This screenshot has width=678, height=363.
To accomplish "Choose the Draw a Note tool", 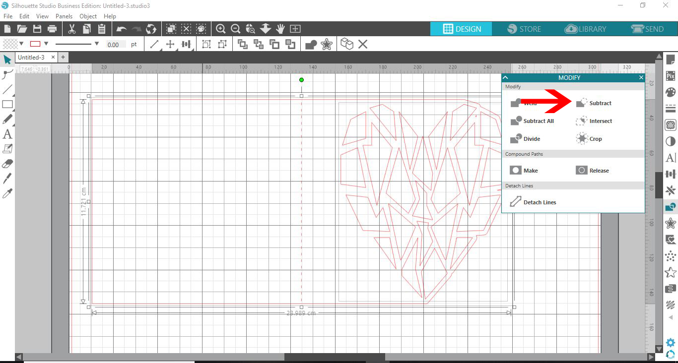I will pyautogui.click(x=7, y=149).
